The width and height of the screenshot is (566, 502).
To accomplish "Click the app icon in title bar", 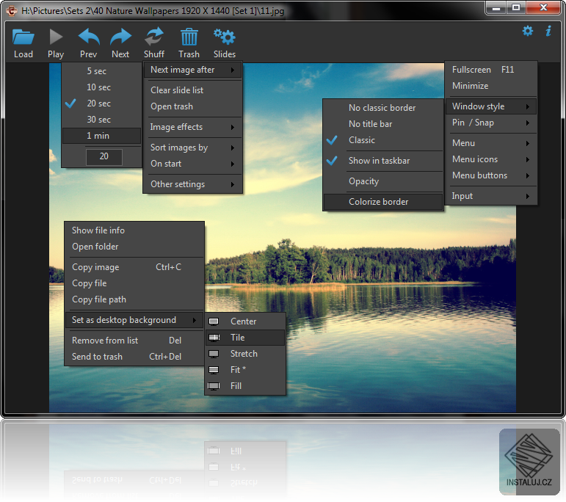I will tap(12, 10).
